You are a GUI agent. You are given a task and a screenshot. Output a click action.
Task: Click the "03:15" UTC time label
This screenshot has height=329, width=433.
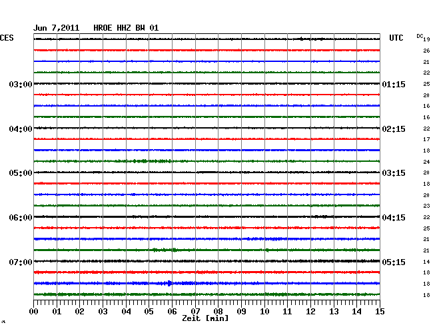click(394, 173)
